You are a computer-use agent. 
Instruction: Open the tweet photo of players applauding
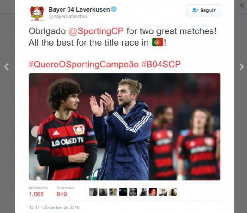(x=124, y=127)
